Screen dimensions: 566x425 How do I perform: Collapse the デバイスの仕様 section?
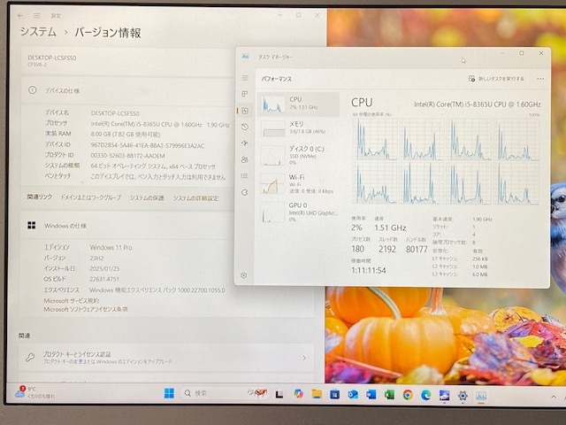(x=126, y=90)
